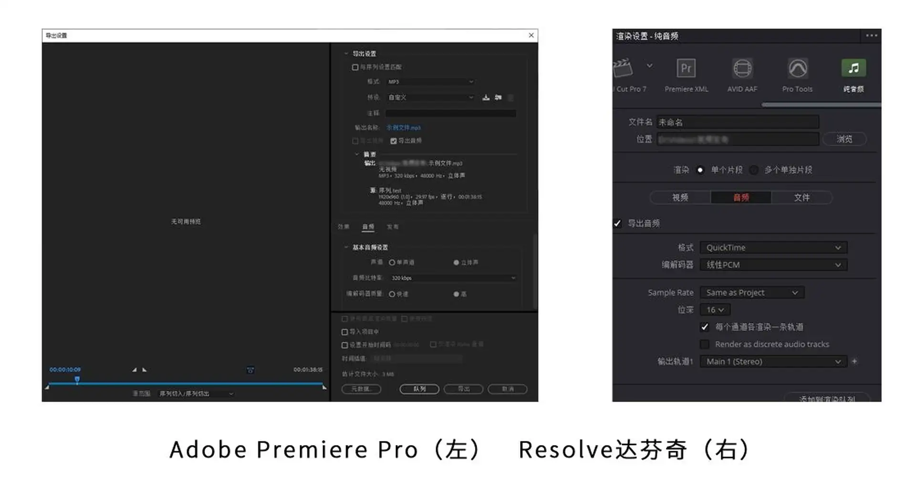Viewport: 916px width, 496px height.
Task: Select the 纯音频 music-note preset icon
Action: tap(854, 68)
